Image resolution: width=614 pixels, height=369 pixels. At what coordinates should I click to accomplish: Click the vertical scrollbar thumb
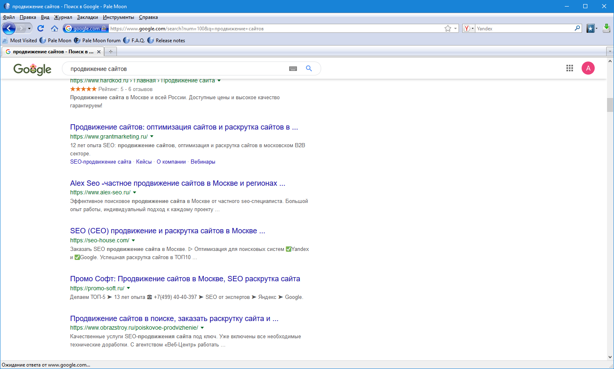tap(610, 105)
